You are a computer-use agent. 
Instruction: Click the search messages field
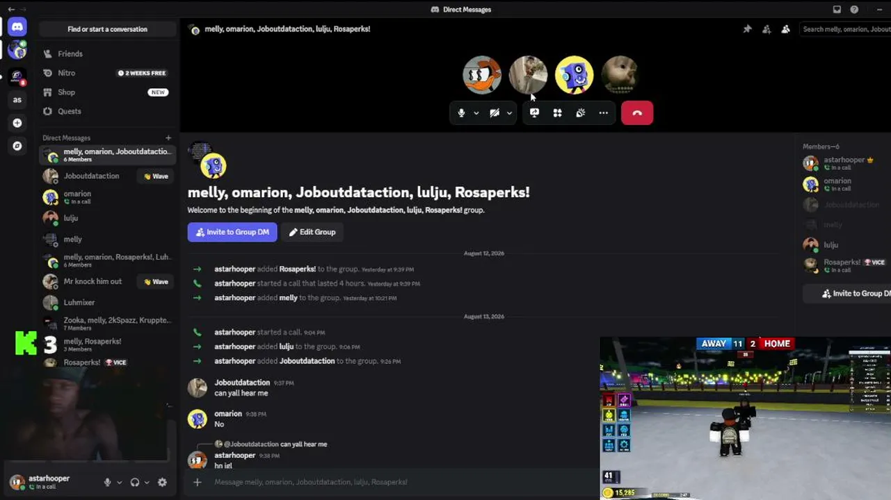click(x=844, y=29)
